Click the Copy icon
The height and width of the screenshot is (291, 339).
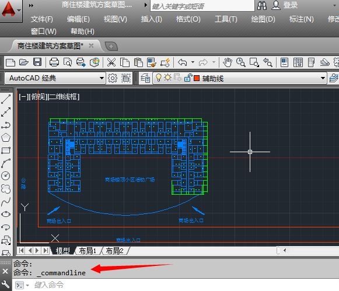tap(125, 62)
